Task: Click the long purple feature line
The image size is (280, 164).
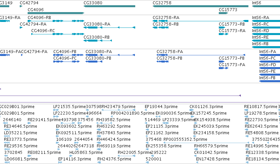Action: (x=120, y=96)
